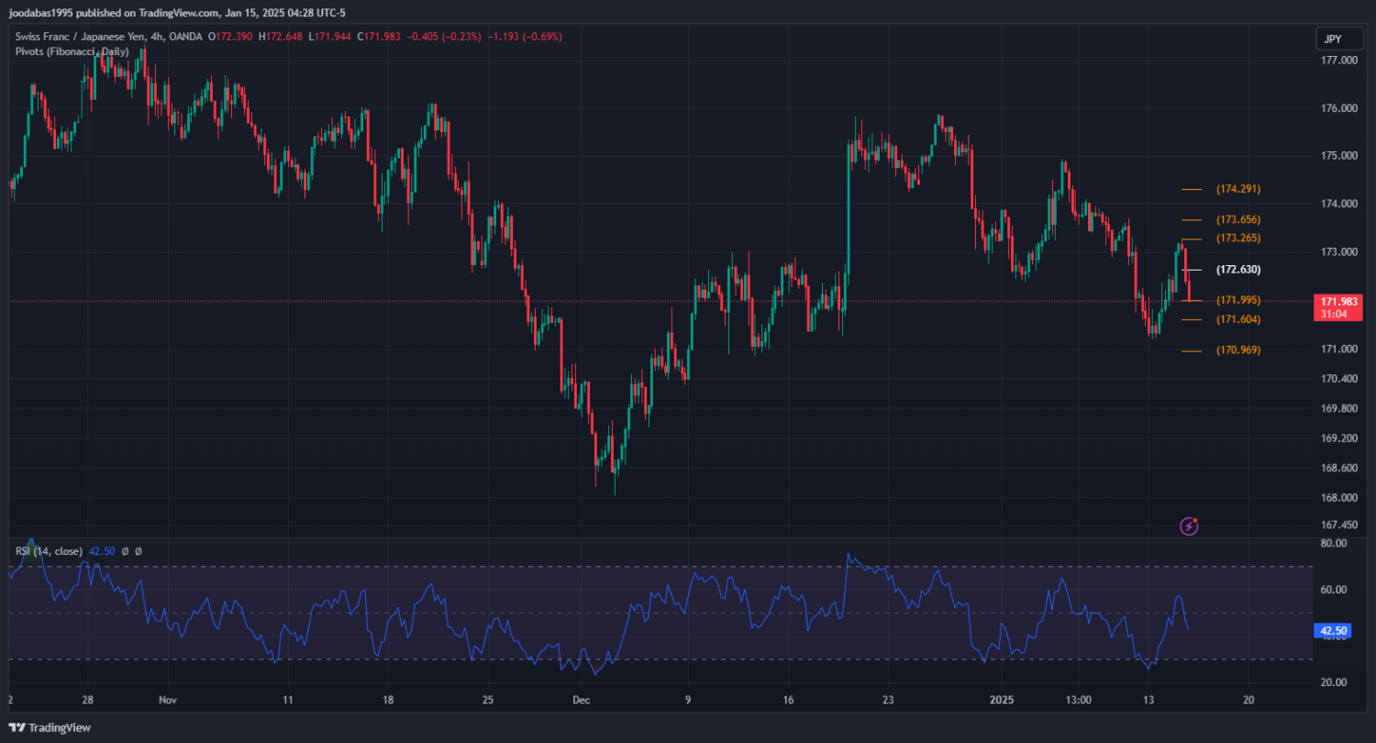The height and width of the screenshot is (743, 1376).
Task: Click 171.000 on the price axis
Action: (x=1338, y=349)
